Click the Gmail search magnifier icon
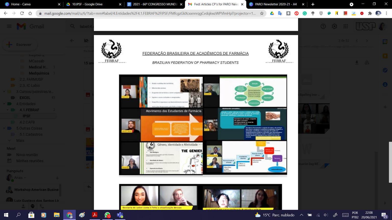The image size is (392, 220). 72,26
